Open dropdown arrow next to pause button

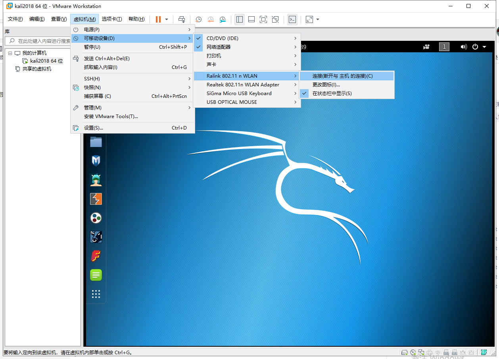(x=167, y=19)
